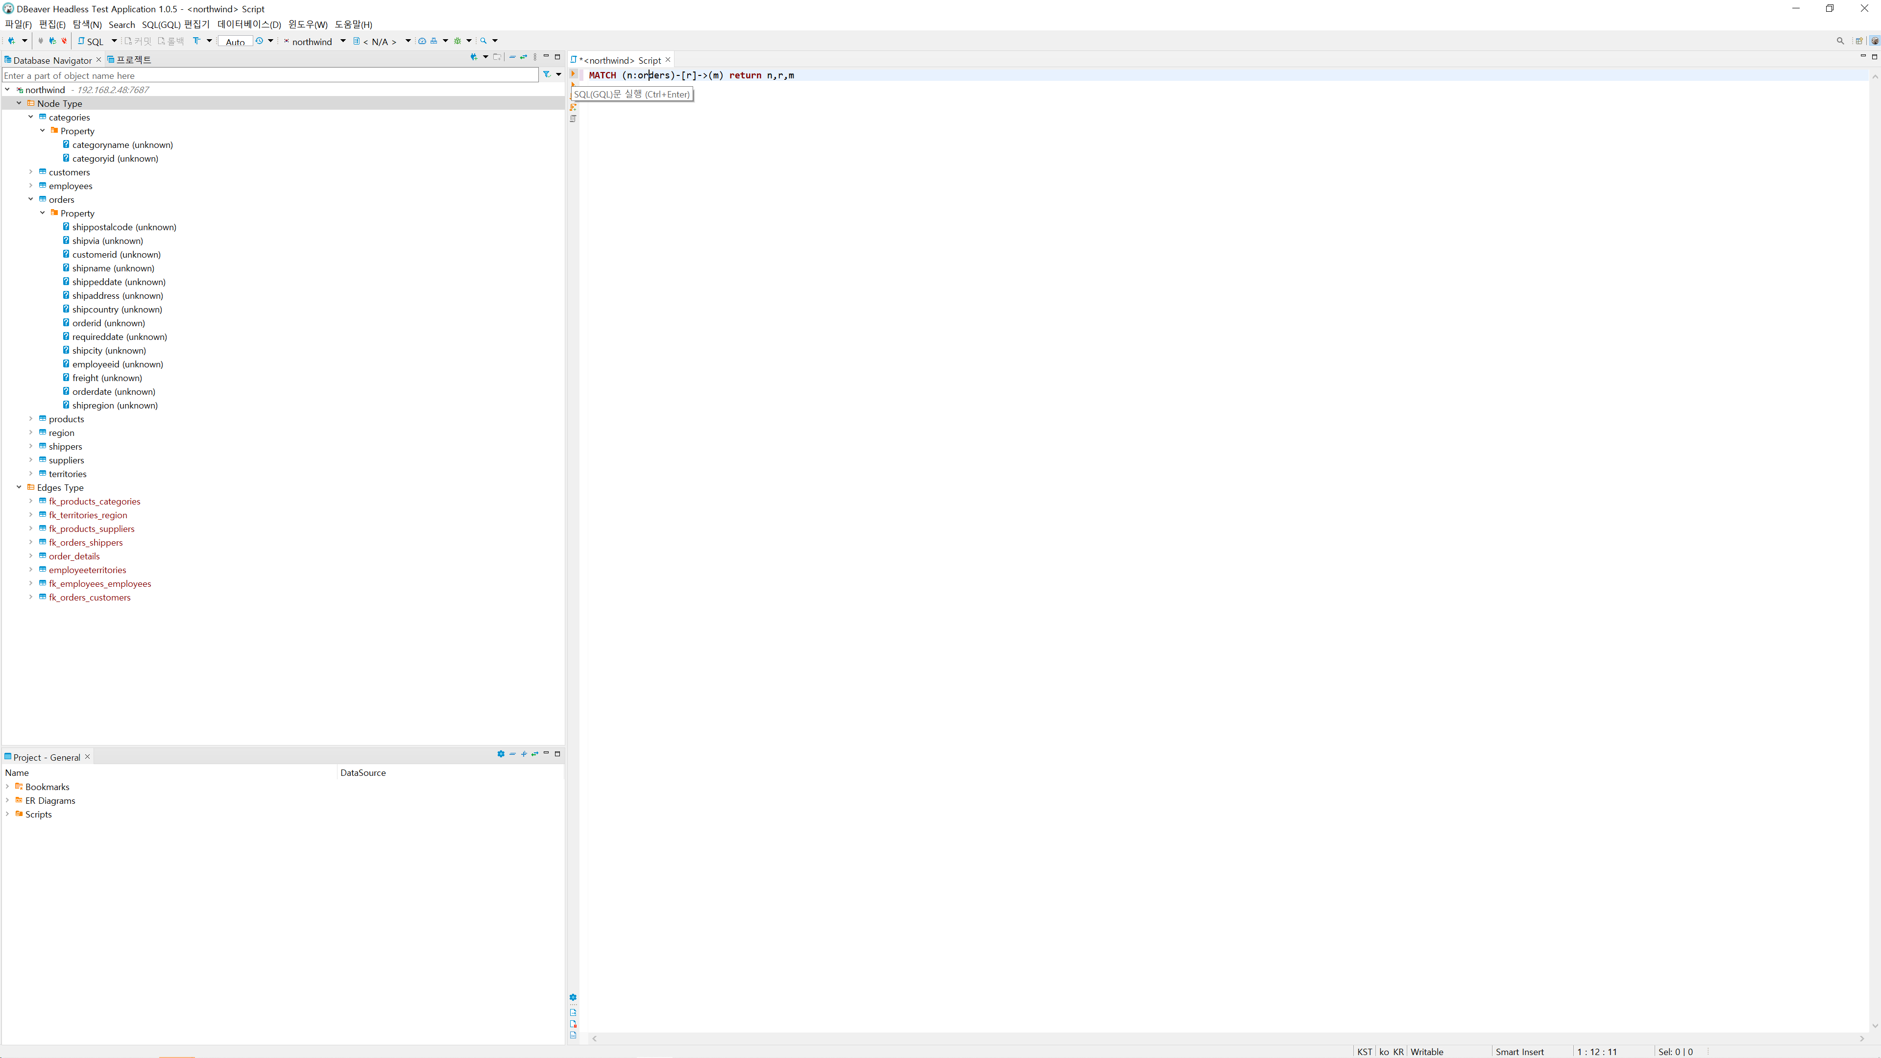Screen dimensions: 1881x1058
Task: Collapse the orders node
Action: pos(31,199)
